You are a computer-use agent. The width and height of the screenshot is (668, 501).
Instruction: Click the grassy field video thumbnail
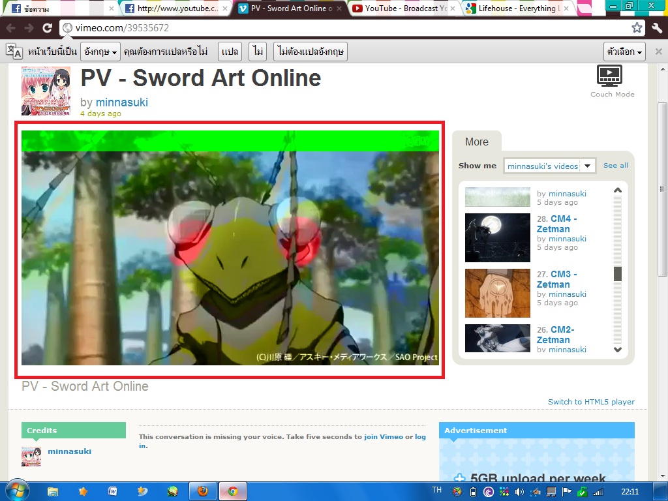click(498, 197)
